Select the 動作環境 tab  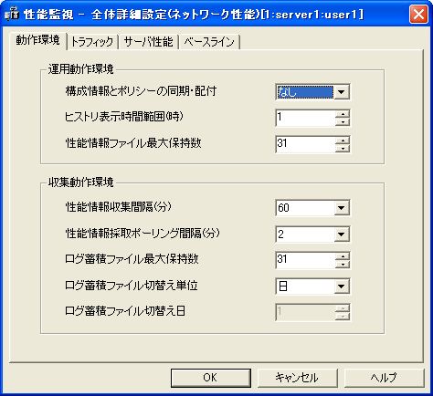pos(38,40)
